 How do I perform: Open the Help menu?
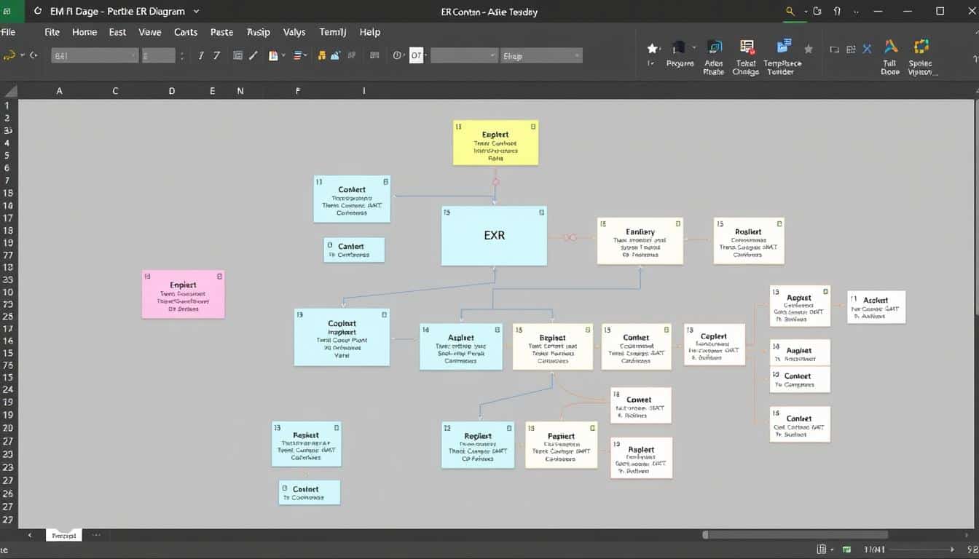(370, 32)
